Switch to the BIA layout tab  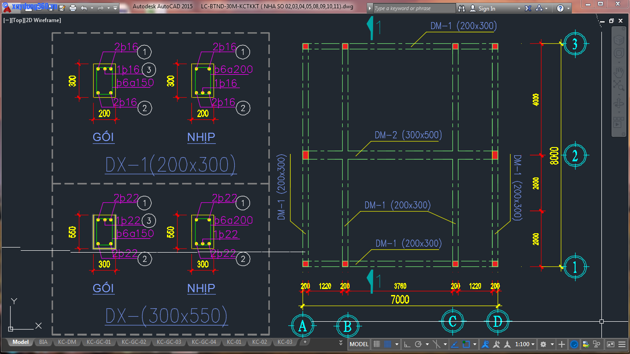(43, 342)
